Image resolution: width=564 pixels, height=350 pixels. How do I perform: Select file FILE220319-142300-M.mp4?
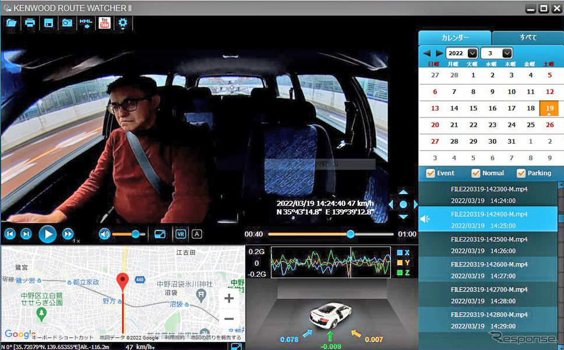pos(488,195)
